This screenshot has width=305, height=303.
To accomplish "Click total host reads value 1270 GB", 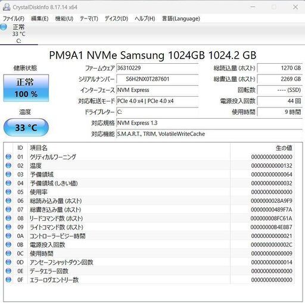I will pyautogui.click(x=280, y=68).
